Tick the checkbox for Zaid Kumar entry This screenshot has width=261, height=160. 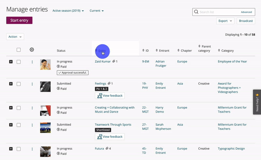pyautogui.click(x=19, y=62)
